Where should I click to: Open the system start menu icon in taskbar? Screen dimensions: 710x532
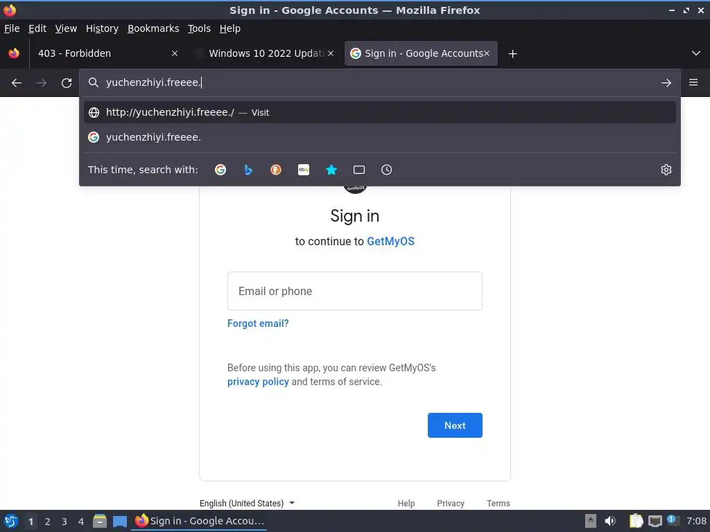click(x=11, y=521)
